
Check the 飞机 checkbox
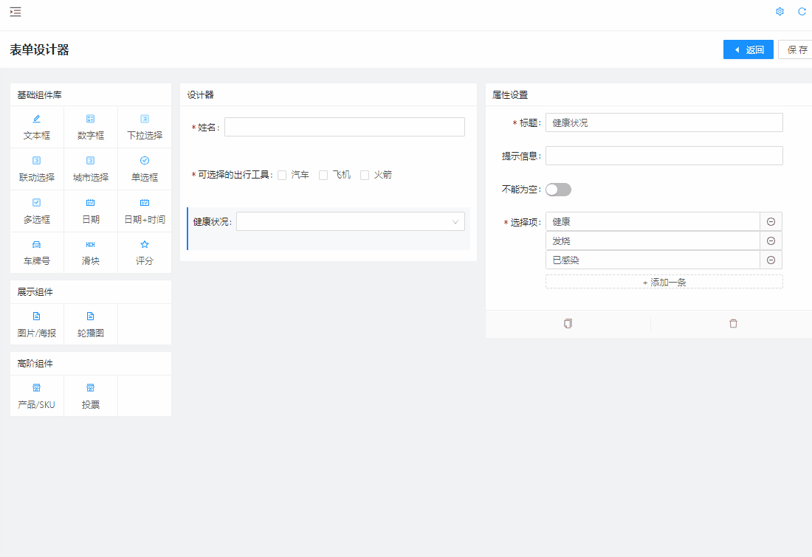pyautogui.click(x=323, y=175)
